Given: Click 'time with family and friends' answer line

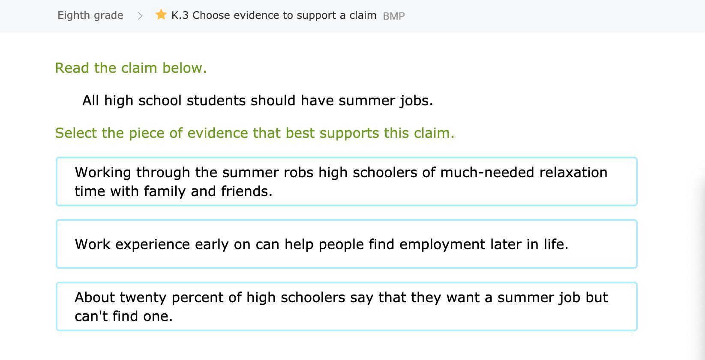Looking at the screenshot, I should (x=174, y=191).
